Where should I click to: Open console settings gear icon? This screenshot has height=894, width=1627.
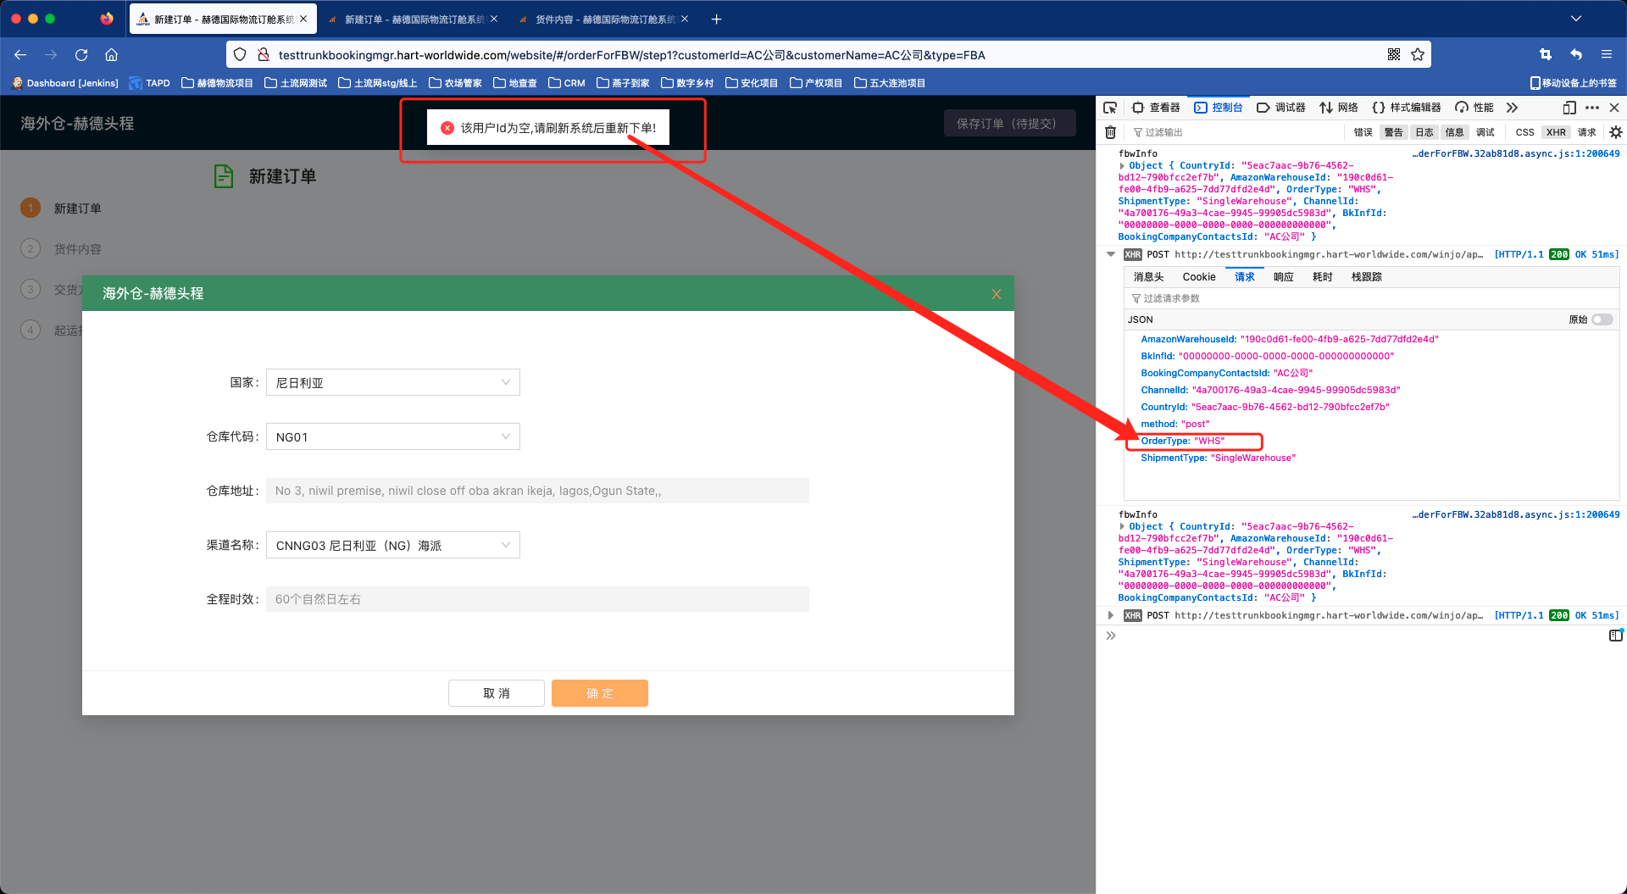coord(1615,132)
